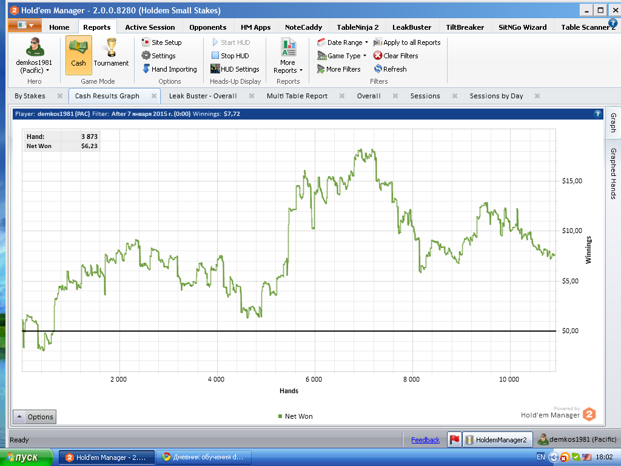This screenshot has width=621, height=466.
Task: Select the Cash Results Graph tab
Action: 107,96
